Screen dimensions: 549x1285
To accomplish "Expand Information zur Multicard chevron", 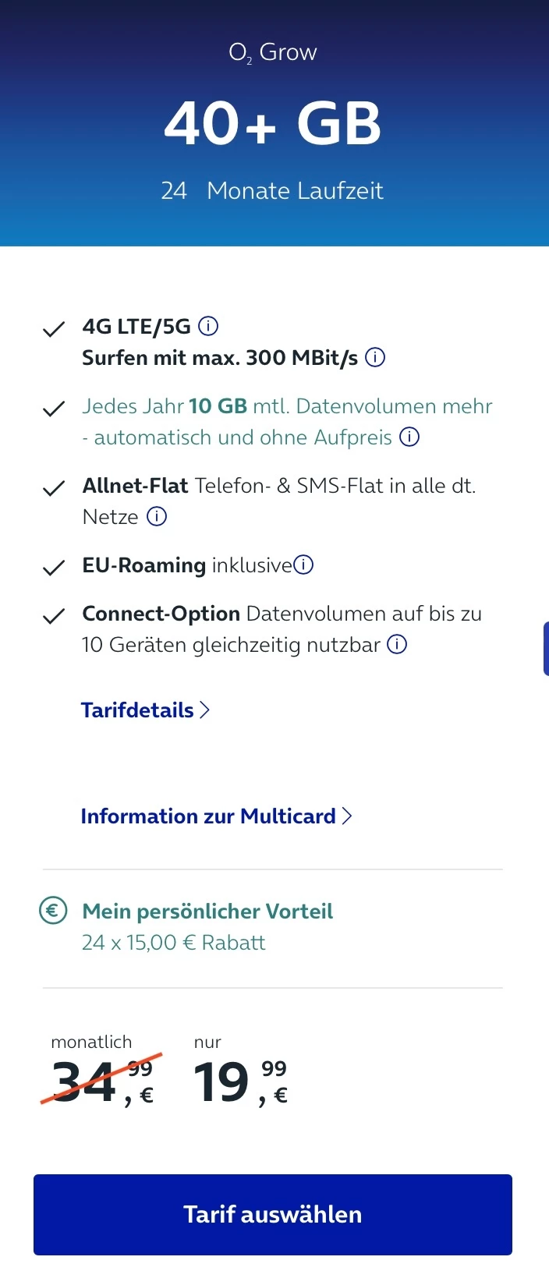I will coord(347,816).
